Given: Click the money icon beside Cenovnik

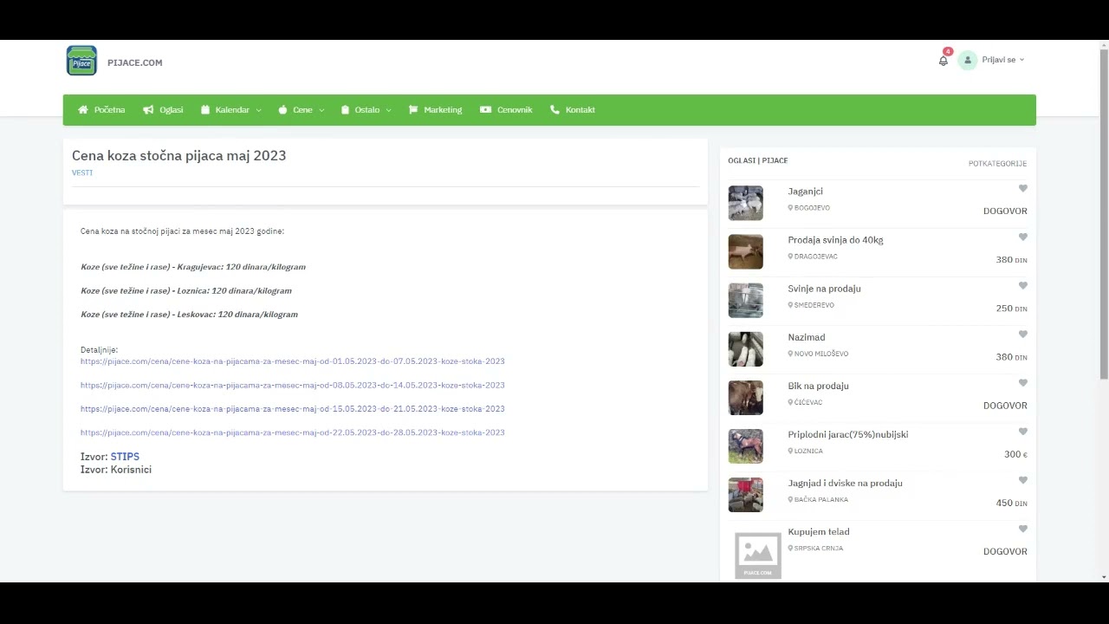Looking at the screenshot, I should [x=485, y=110].
